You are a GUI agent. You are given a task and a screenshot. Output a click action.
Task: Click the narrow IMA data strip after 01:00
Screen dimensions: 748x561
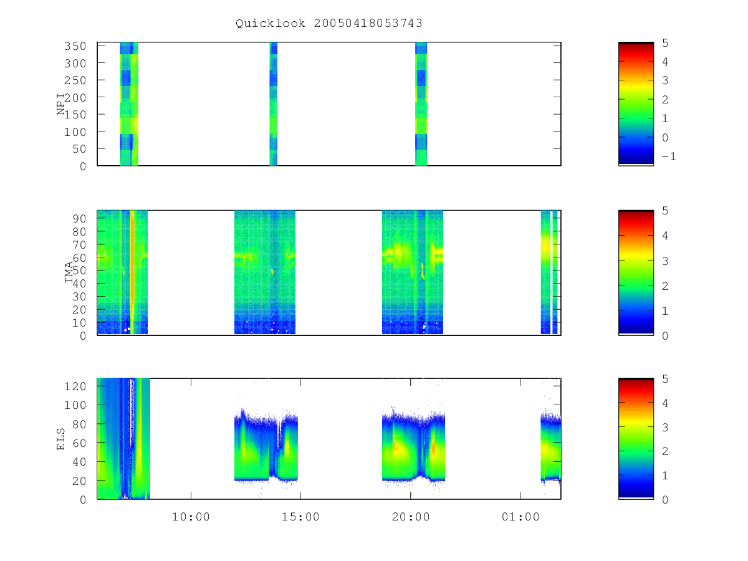click(x=549, y=272)
